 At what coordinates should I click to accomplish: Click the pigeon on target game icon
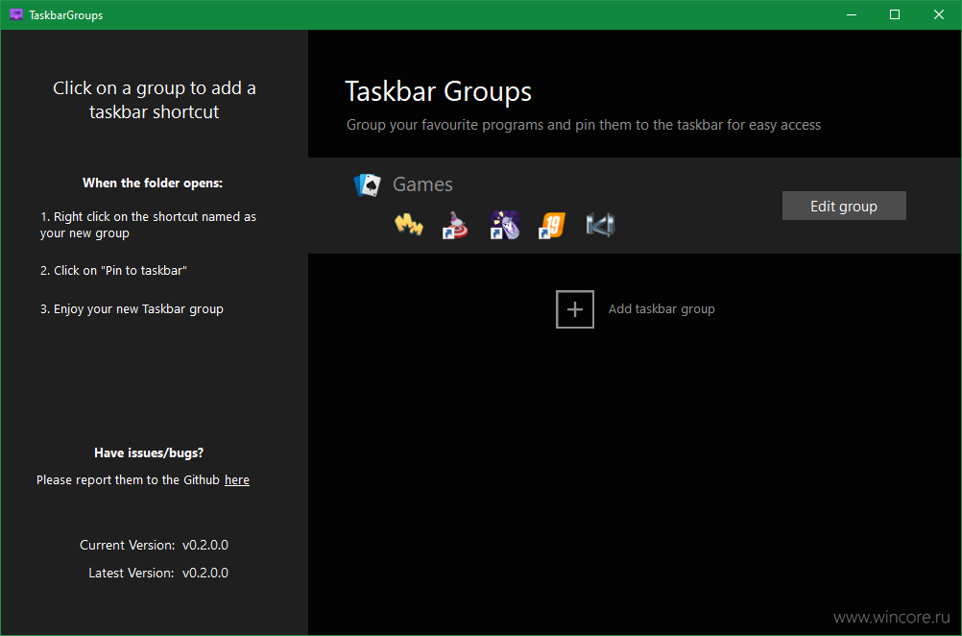point(455,225)
